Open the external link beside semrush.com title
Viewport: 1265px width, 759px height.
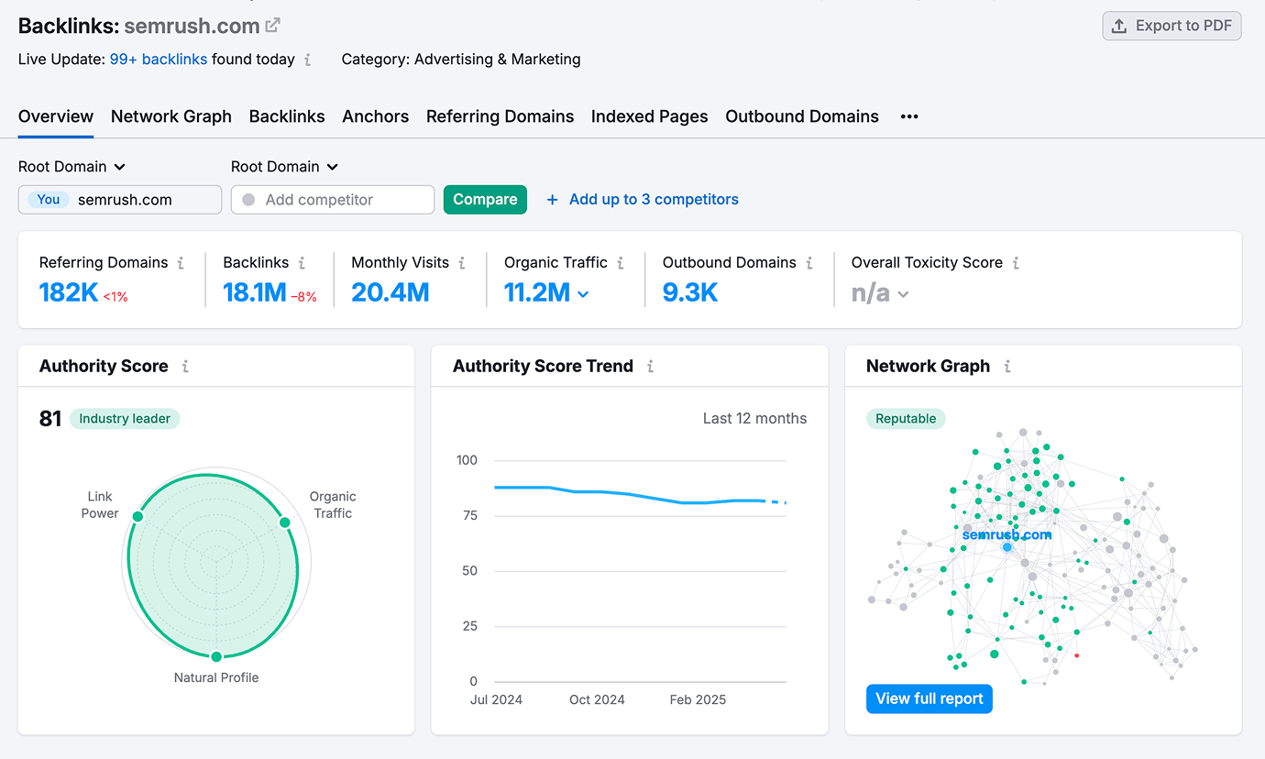pos(272,25)
